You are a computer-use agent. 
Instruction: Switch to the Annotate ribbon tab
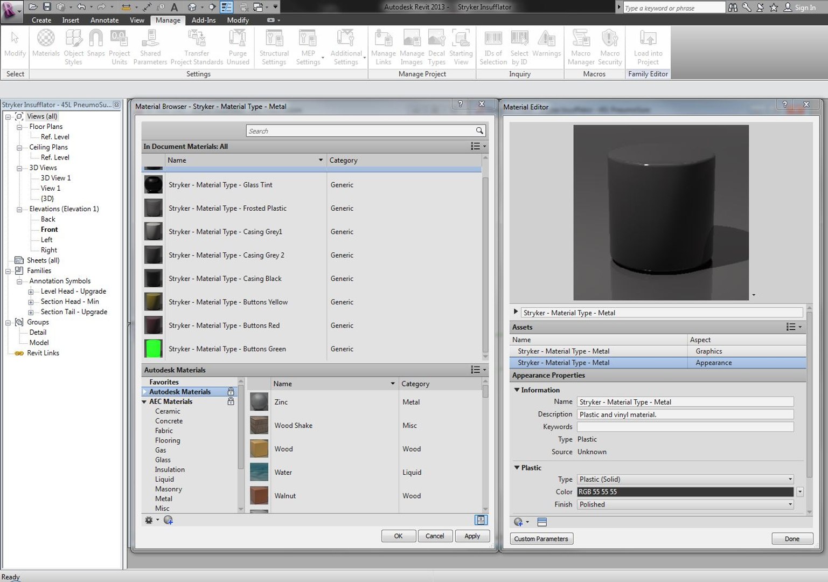point(105,20)
